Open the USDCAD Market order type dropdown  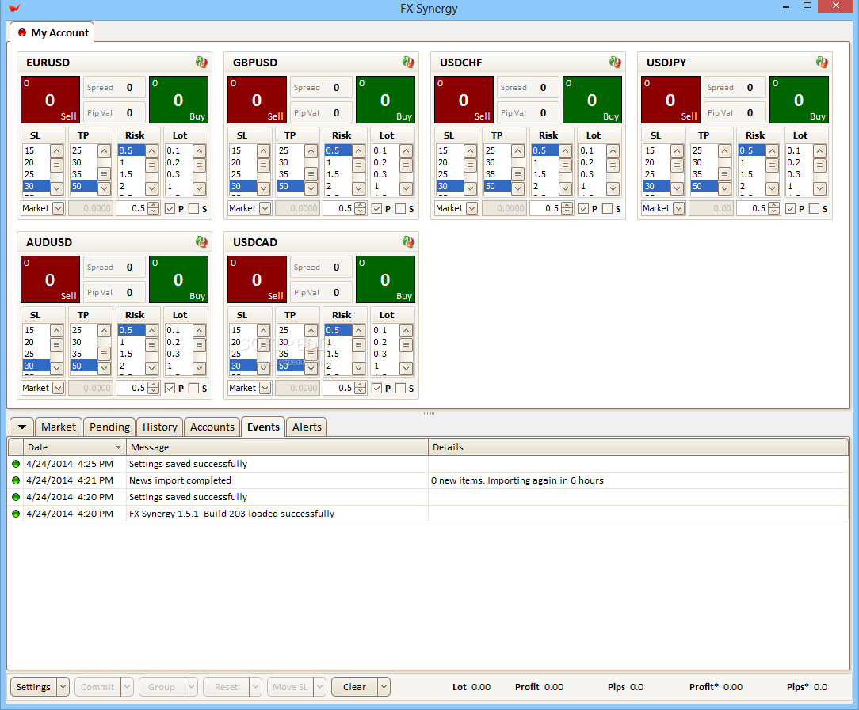(265, 388)
